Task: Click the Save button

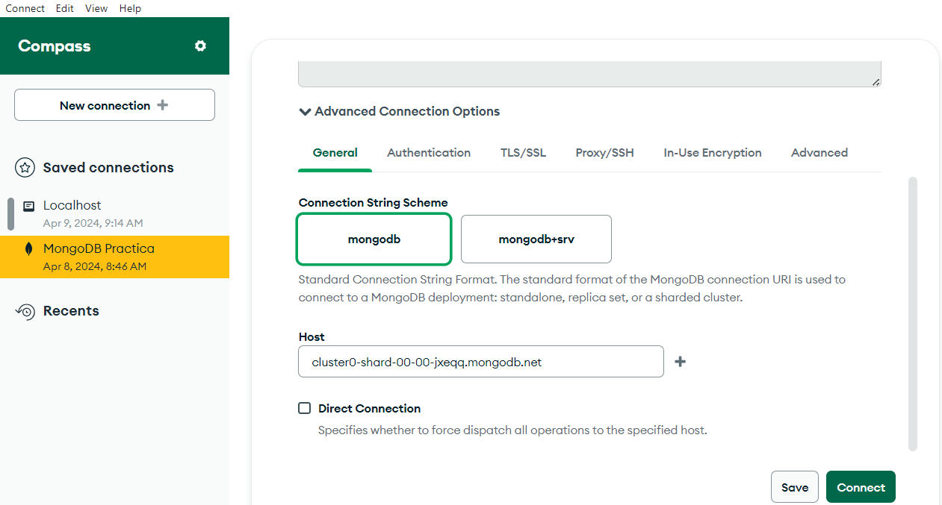Action: click(x=795, y=487)
